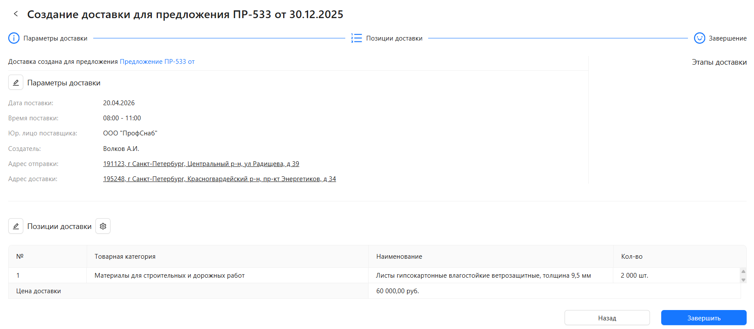Click the Назад button
Image resolution: width=754 pixels, height=329 pixels.
(x=607, y=318)
